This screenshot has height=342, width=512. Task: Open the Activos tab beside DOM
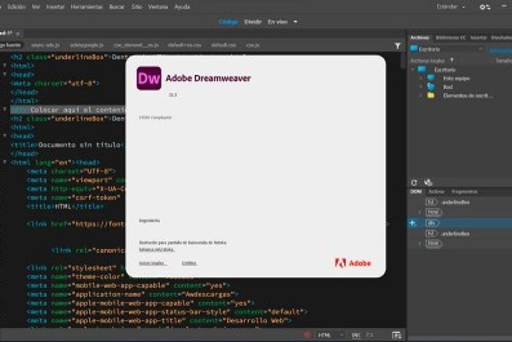pyautogui.click(x=436, y=191)
